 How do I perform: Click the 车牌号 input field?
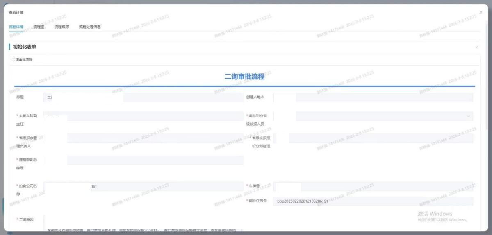(373, 186)
